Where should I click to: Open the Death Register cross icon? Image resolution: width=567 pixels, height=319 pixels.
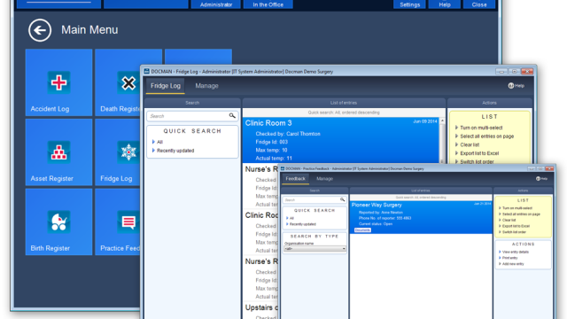point(128,82)
